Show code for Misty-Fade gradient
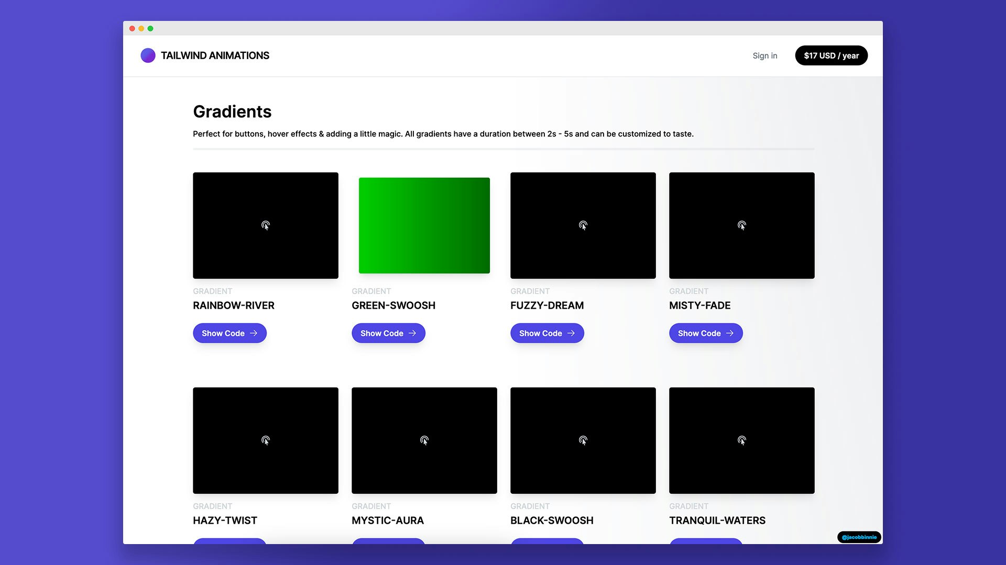The width and height of the screenshot is (1006, 565). click(x=706, y=333)
